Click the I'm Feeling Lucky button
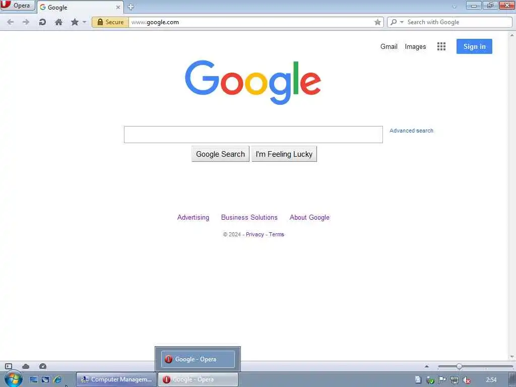The height and width of the screenshot is (387, 516). [x=284, y=154]
